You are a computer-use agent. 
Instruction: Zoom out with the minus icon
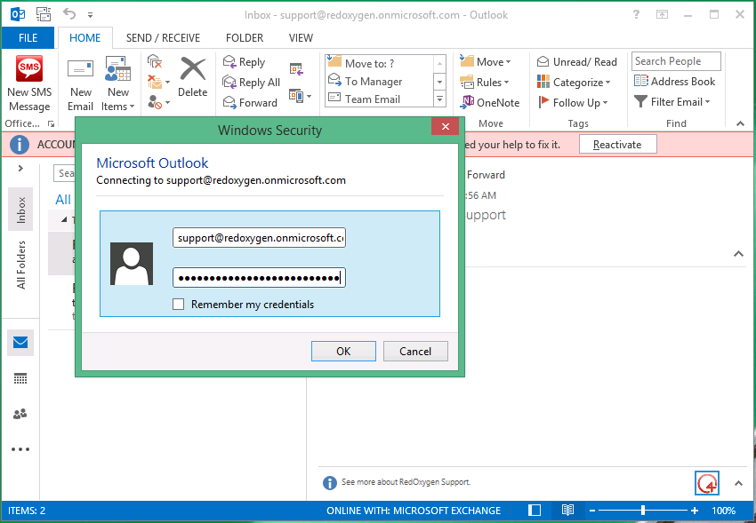592,511
